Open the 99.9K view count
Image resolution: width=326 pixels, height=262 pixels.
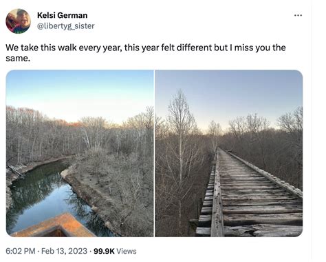click(x=104, y=251)
